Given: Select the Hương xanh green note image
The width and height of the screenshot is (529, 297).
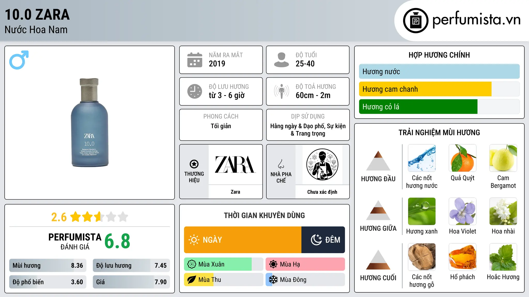Looking at the screenshot, I should [x=422, y=211].
